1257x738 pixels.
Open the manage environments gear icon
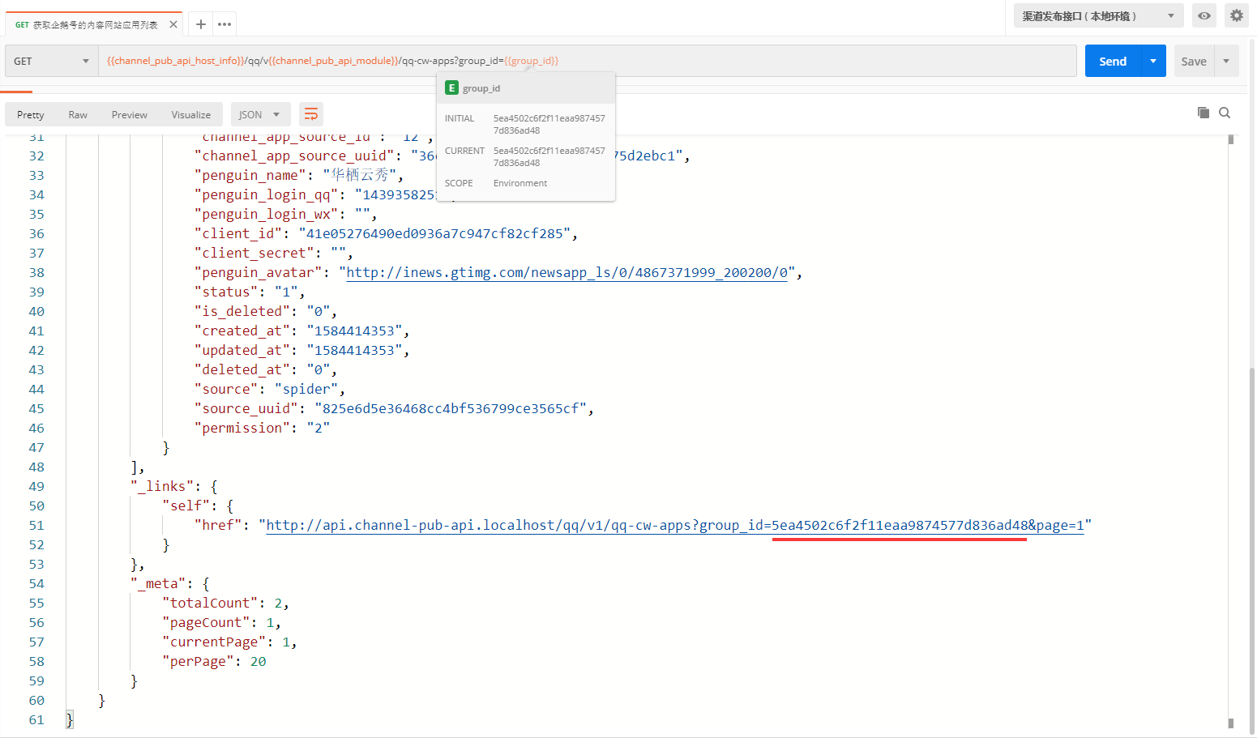coord(1236,15)
